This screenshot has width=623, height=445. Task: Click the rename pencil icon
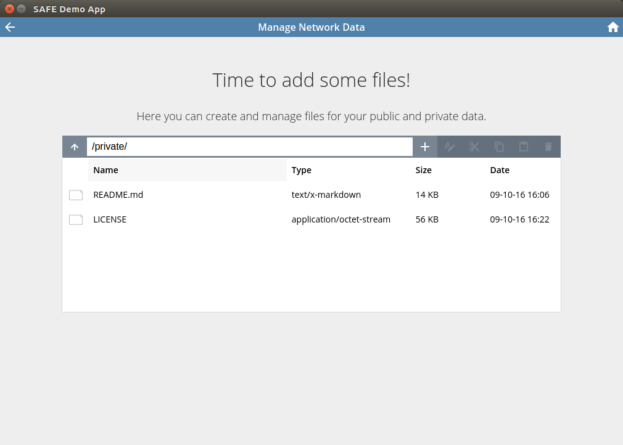[450, 147]
